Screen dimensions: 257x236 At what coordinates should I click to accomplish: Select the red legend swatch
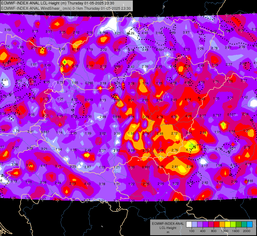pyautogui.click(x=217, y=224)
